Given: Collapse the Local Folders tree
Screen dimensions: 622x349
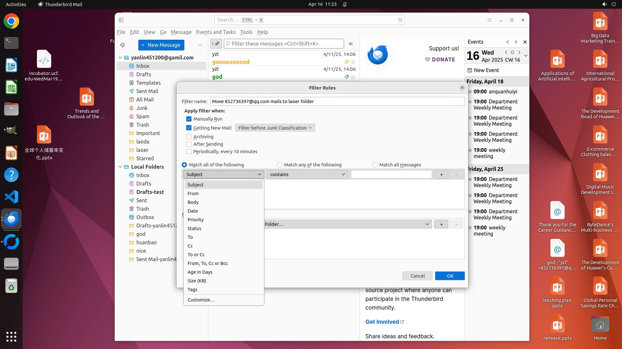Looking at the screenshot, I should [120, 167].
